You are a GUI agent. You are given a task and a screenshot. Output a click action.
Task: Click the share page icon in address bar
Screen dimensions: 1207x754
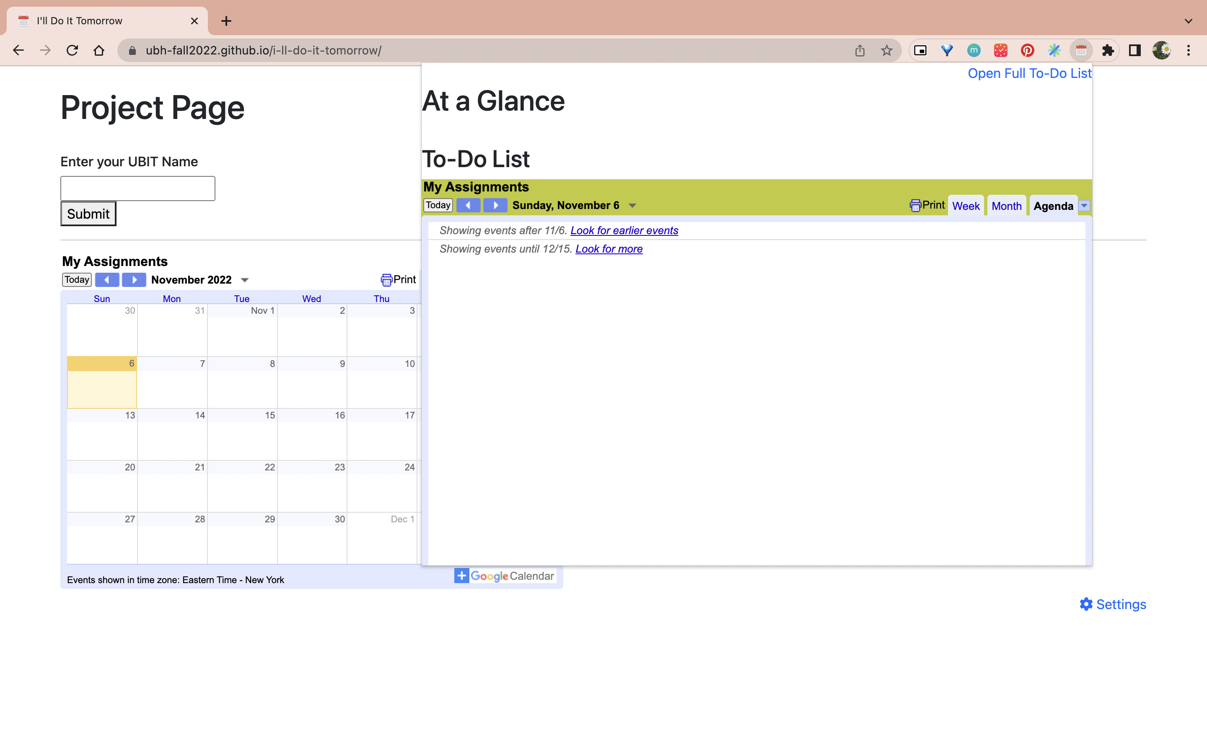[860, 50]
